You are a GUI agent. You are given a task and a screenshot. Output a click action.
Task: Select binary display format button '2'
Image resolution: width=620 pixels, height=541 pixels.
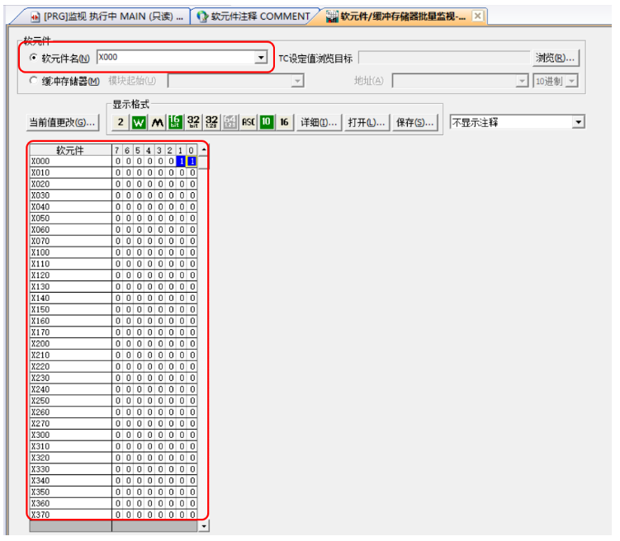[x=121, y=122]
